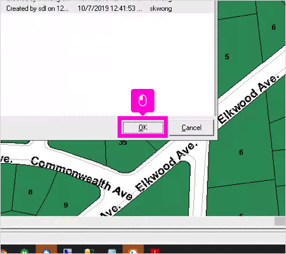This screenshot has height=254, width=286.
Task: Select the skwong user entry
Action: pos(161,8)
